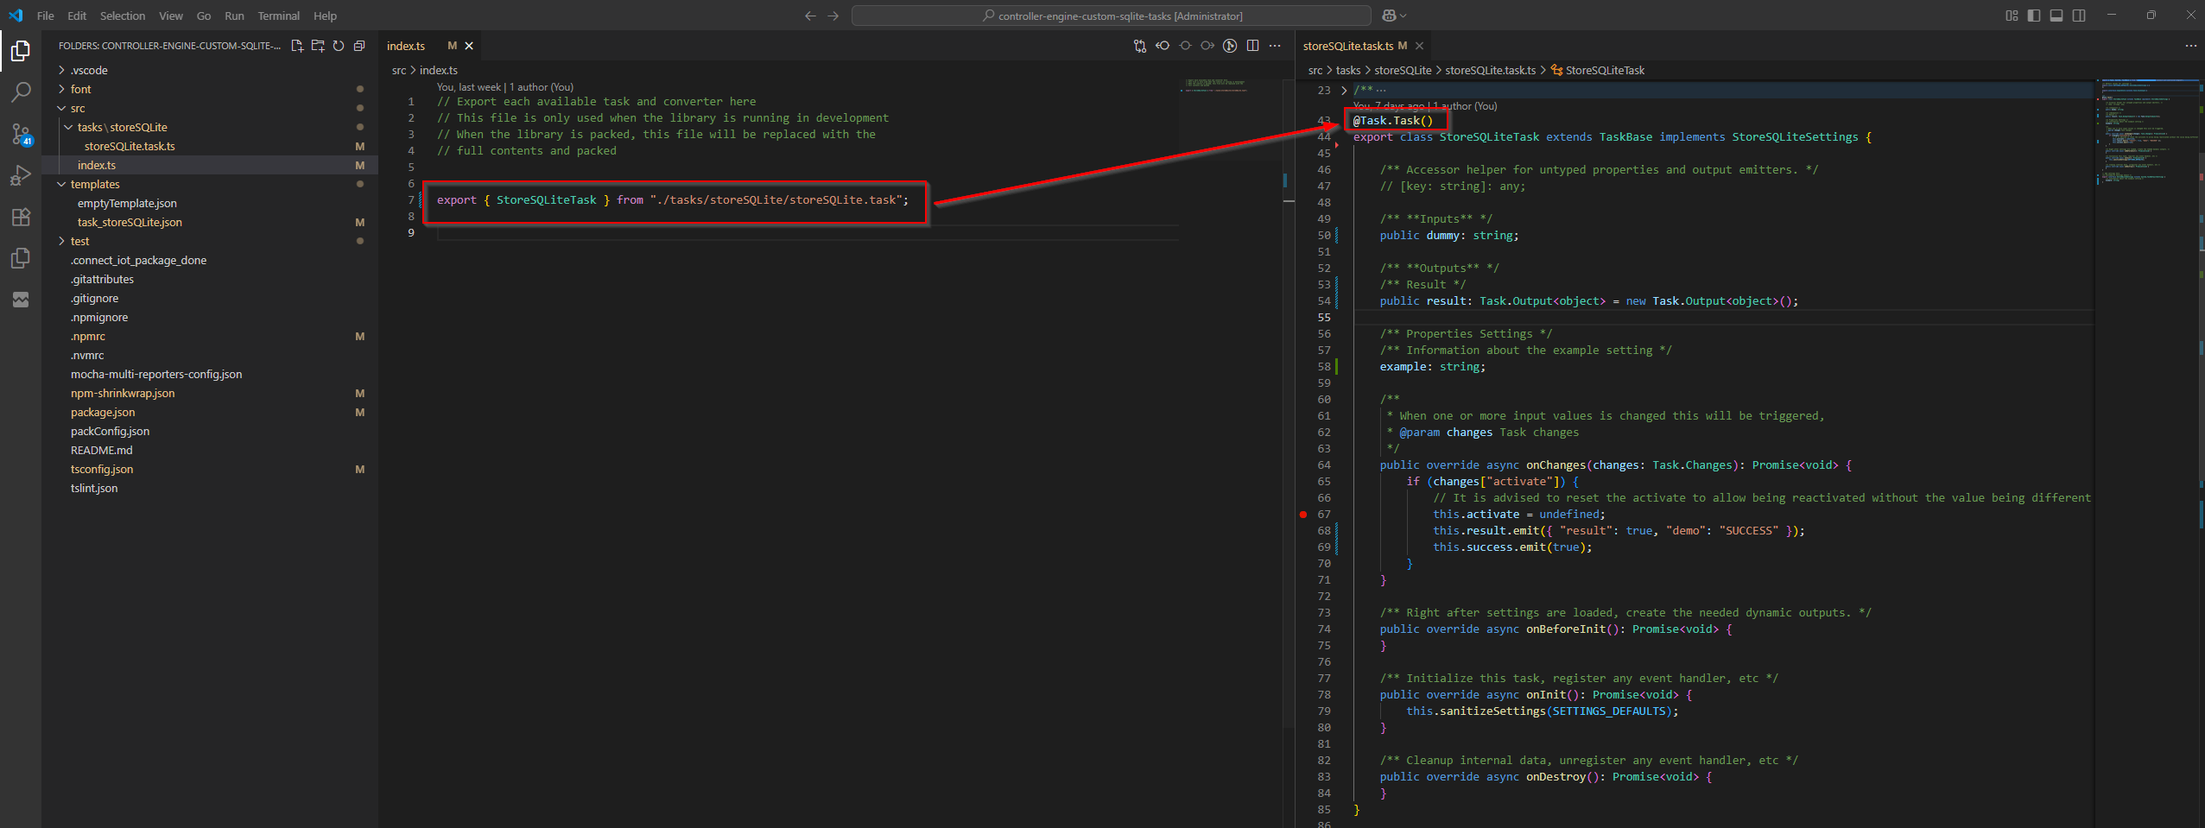The height and width of the screenshot is (828, 2205).
Task: Open the Run menu
Action: [234, 16]
